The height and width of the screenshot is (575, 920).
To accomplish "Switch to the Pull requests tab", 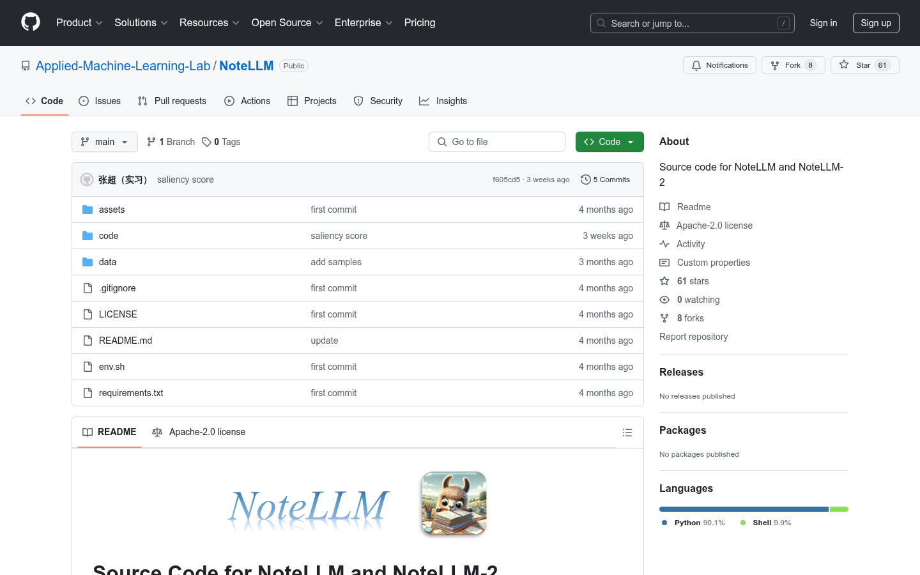I will pos(172,101).
